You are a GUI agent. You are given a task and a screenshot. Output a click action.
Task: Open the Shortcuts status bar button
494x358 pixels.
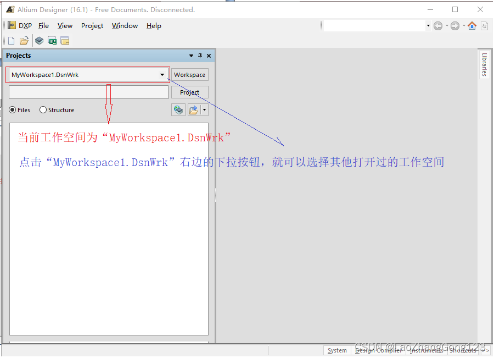tap(463, 350)
